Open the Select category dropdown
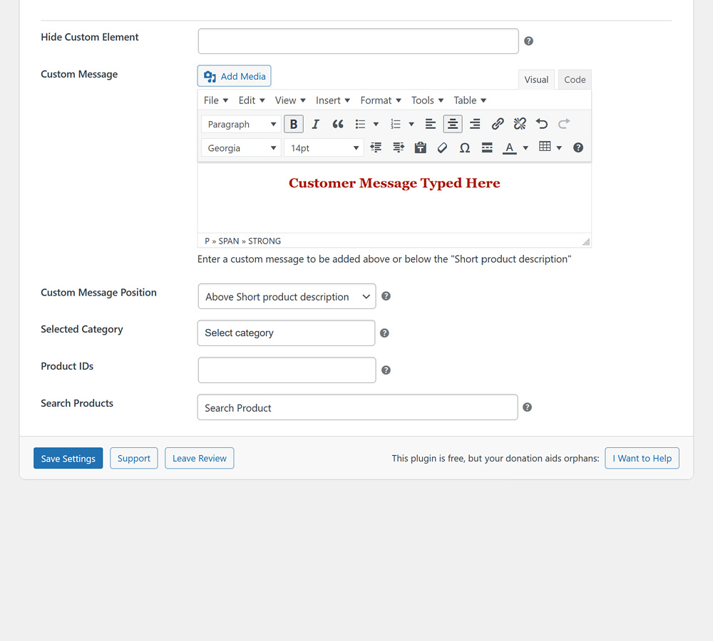This screenshot has height=641, width=713. click(286, 333)
